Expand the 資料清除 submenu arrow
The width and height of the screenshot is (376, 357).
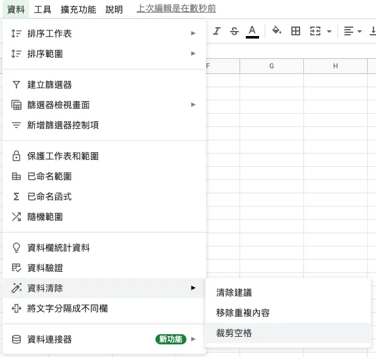[x=193, y=287]
